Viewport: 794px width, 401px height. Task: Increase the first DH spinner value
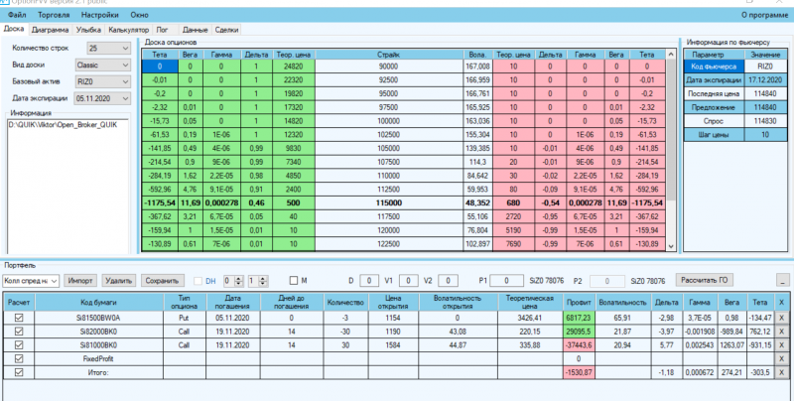click(x=238, y=278)
